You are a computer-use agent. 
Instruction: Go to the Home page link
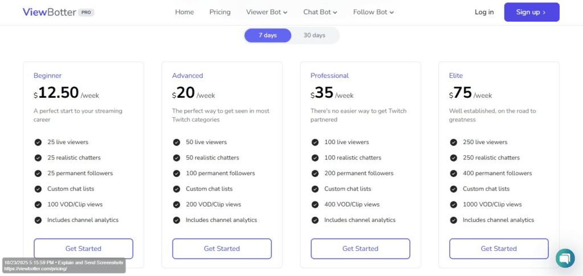(184, 12)
